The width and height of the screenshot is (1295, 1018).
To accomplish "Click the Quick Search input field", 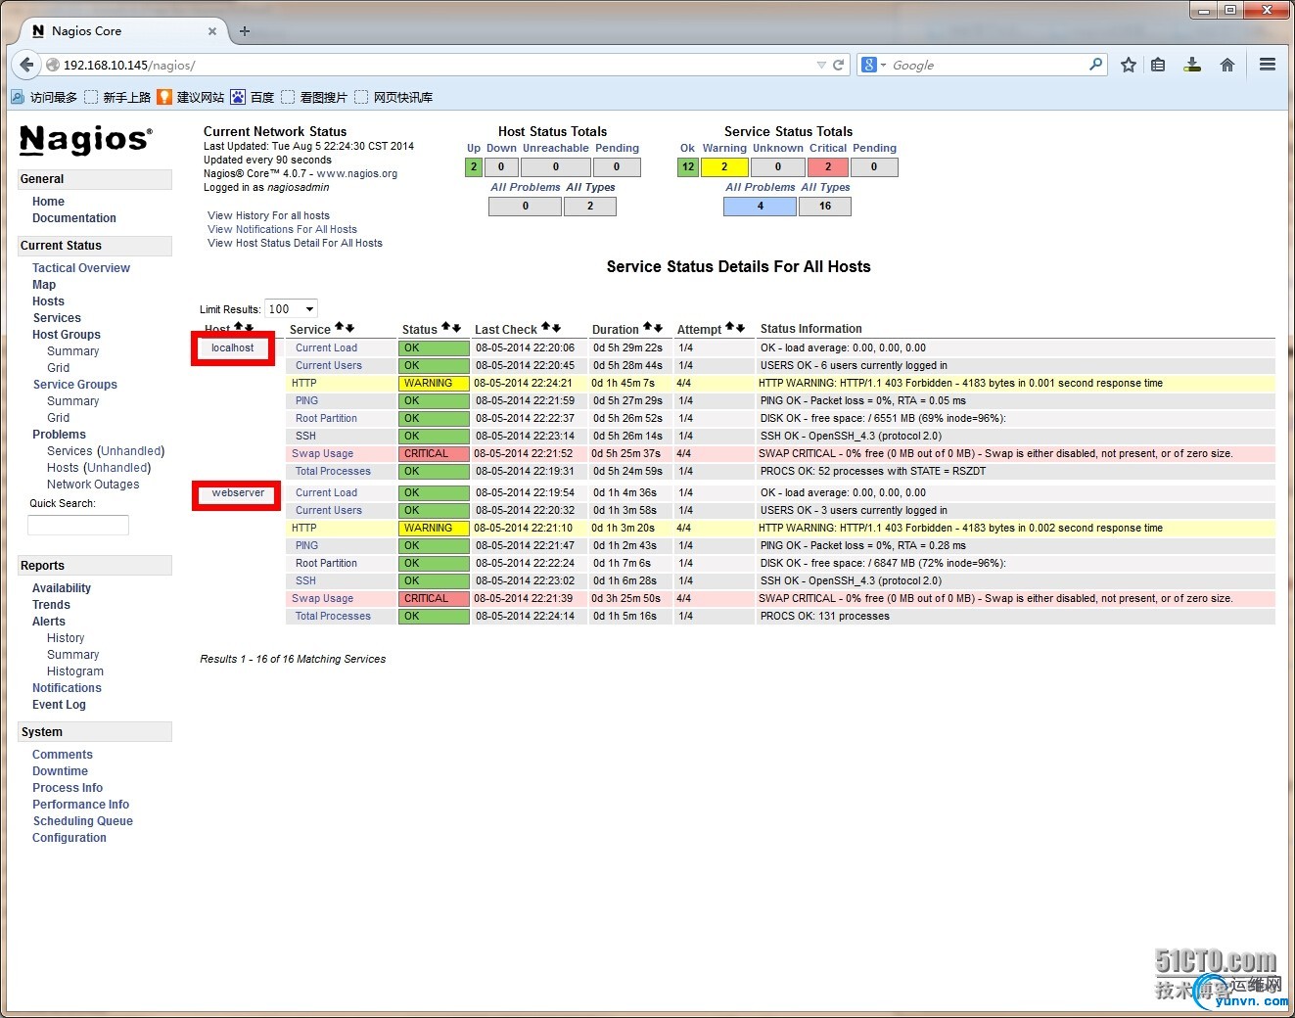I will [78, 525].
